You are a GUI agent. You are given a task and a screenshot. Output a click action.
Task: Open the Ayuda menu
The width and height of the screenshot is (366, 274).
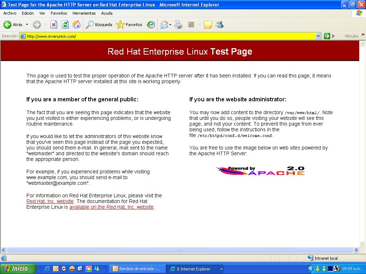[x=107, y=13]
